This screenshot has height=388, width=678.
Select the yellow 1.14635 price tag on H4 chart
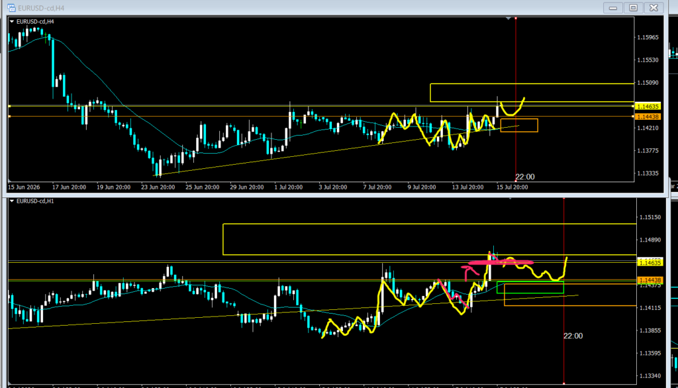point(648,107)
